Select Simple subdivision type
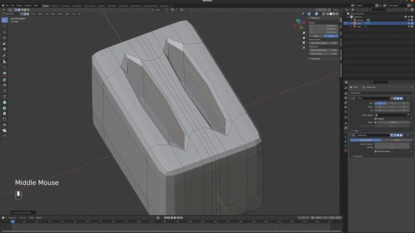Viewport: 415px width, 233px height. click(396, 140)
